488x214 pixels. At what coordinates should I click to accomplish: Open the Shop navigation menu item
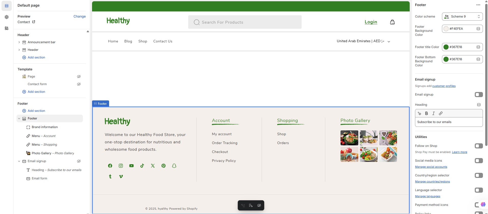coord(143,41)
